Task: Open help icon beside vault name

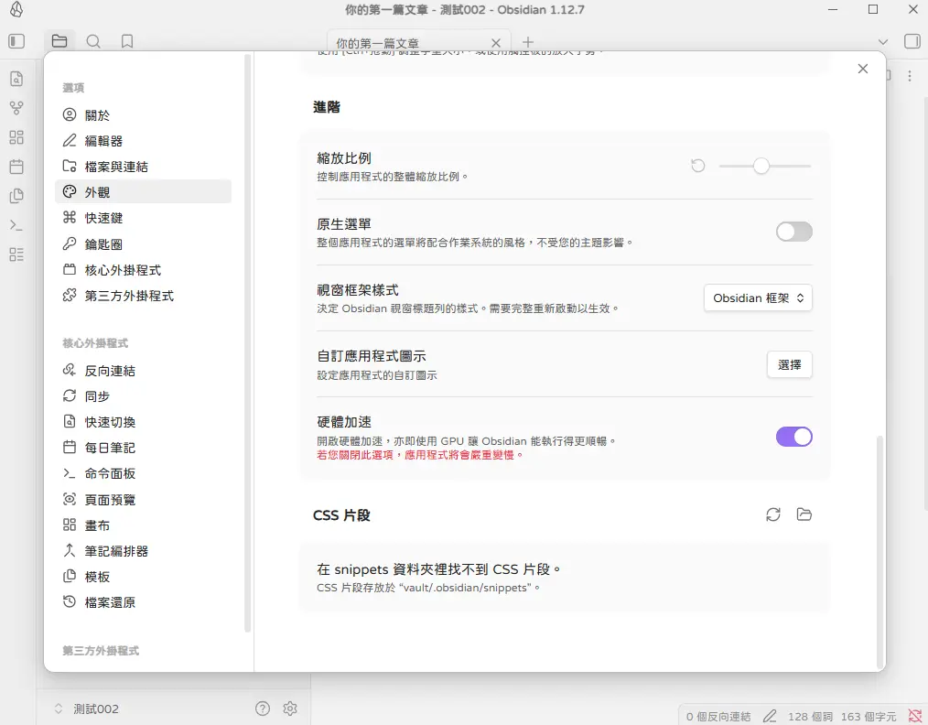Action: click(x=263, y=709)
